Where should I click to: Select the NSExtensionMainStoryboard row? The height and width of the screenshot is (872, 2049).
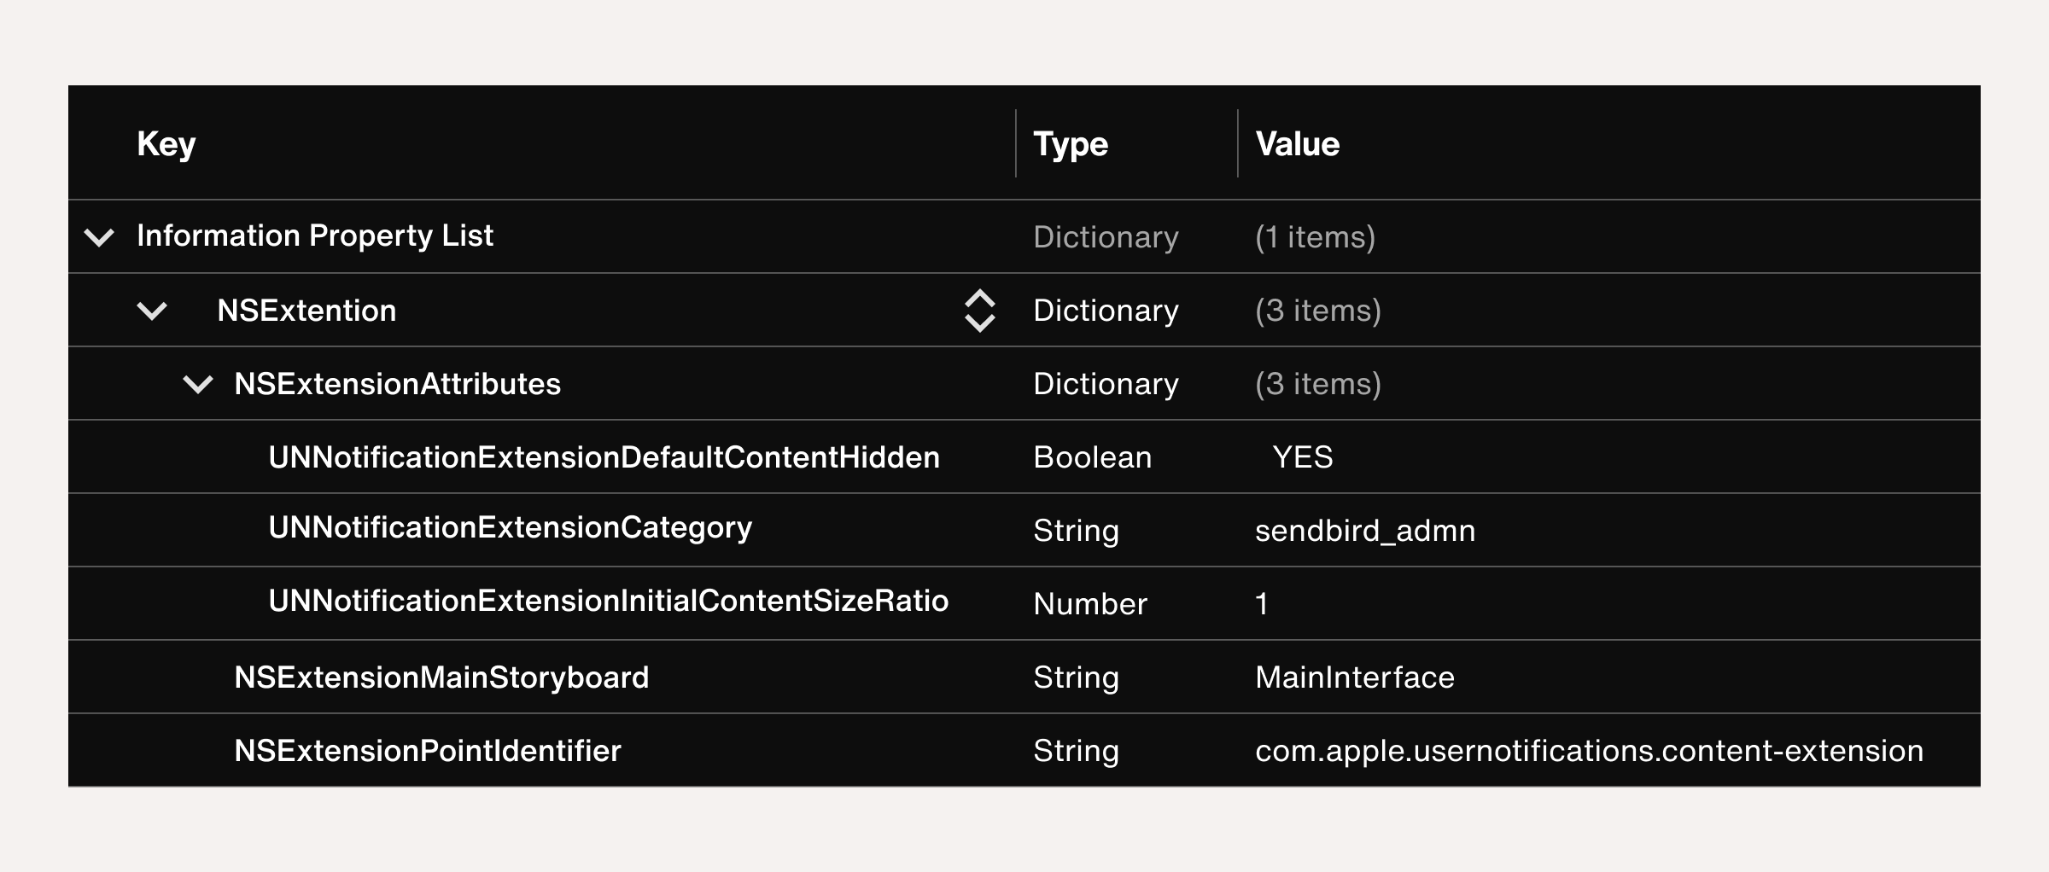click(x=442, y=677)
